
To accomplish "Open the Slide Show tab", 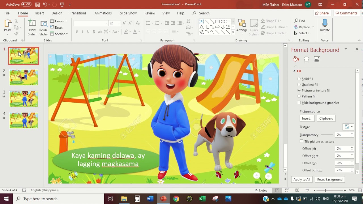I will pyautogui.click(x=128, y=13).
